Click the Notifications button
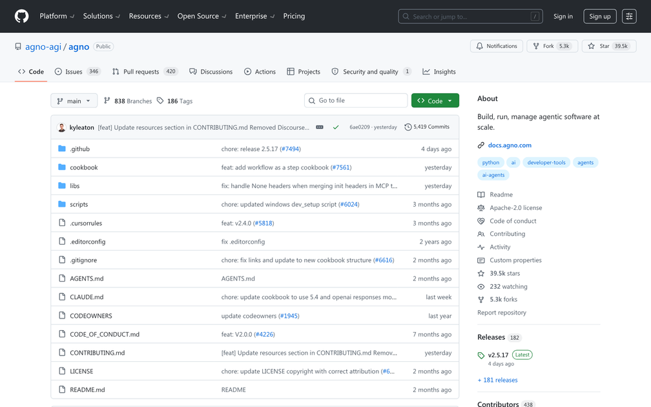 pyautogui.click(x=497, y=46)
